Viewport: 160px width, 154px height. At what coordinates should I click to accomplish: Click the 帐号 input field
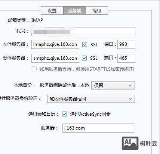83,32
